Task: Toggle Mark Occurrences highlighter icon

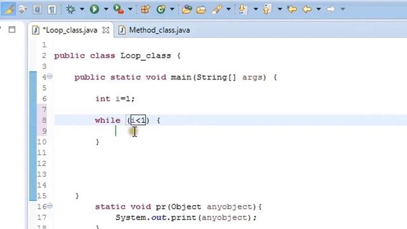Action: pos(9,10)
